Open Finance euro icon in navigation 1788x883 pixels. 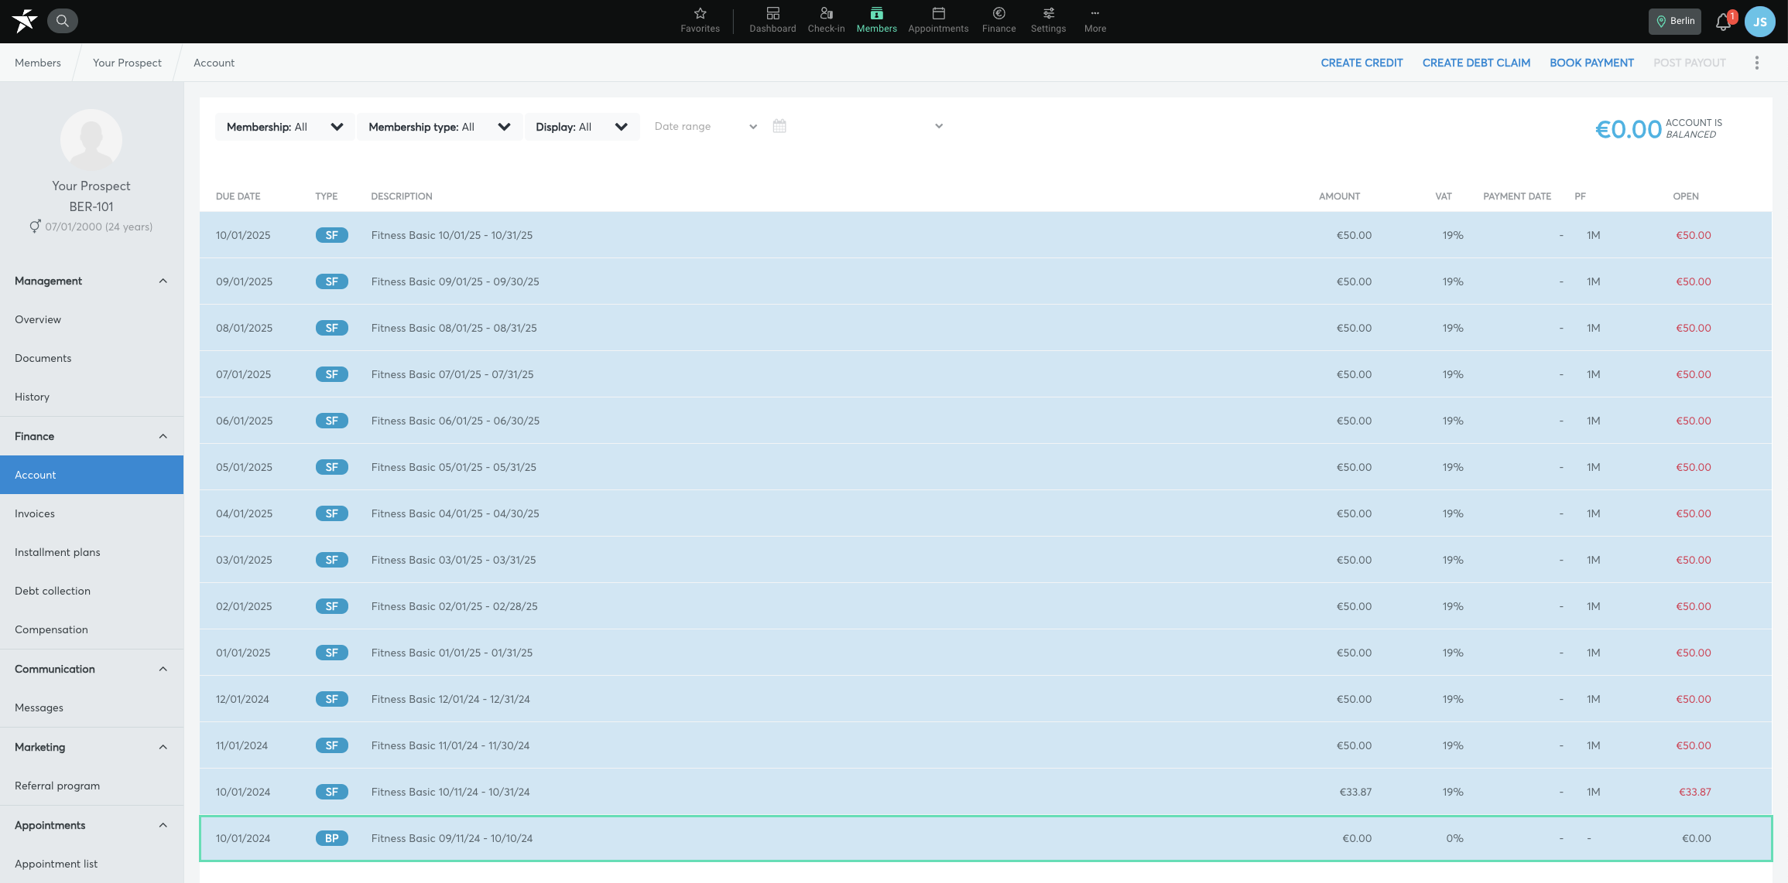click(998, 21)
